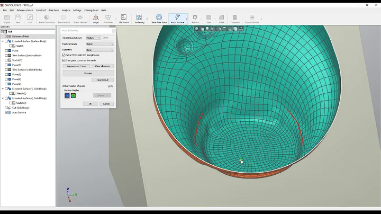Click the quads count number field
Image resolution: width=381 pixels, height=214 pixels.
click(108, 38)
